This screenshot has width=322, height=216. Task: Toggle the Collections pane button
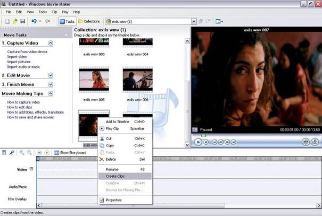[89, 21]
